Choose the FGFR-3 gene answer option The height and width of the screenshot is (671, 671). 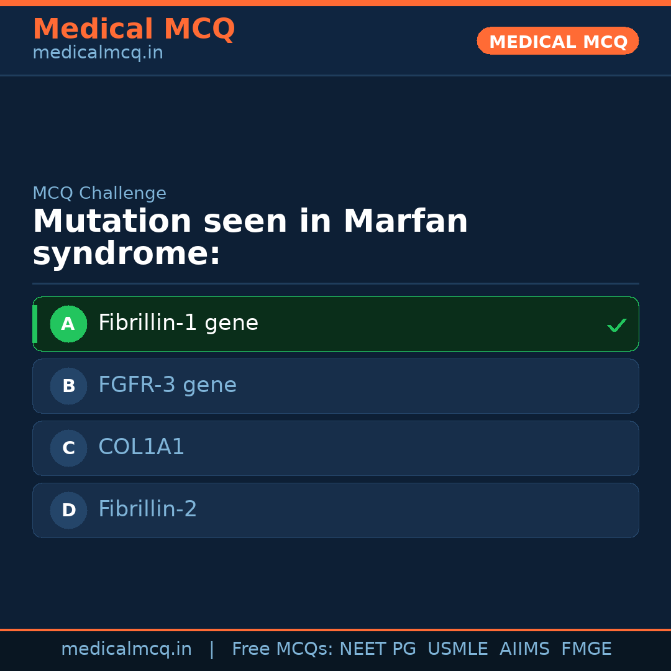click(167, 386)
